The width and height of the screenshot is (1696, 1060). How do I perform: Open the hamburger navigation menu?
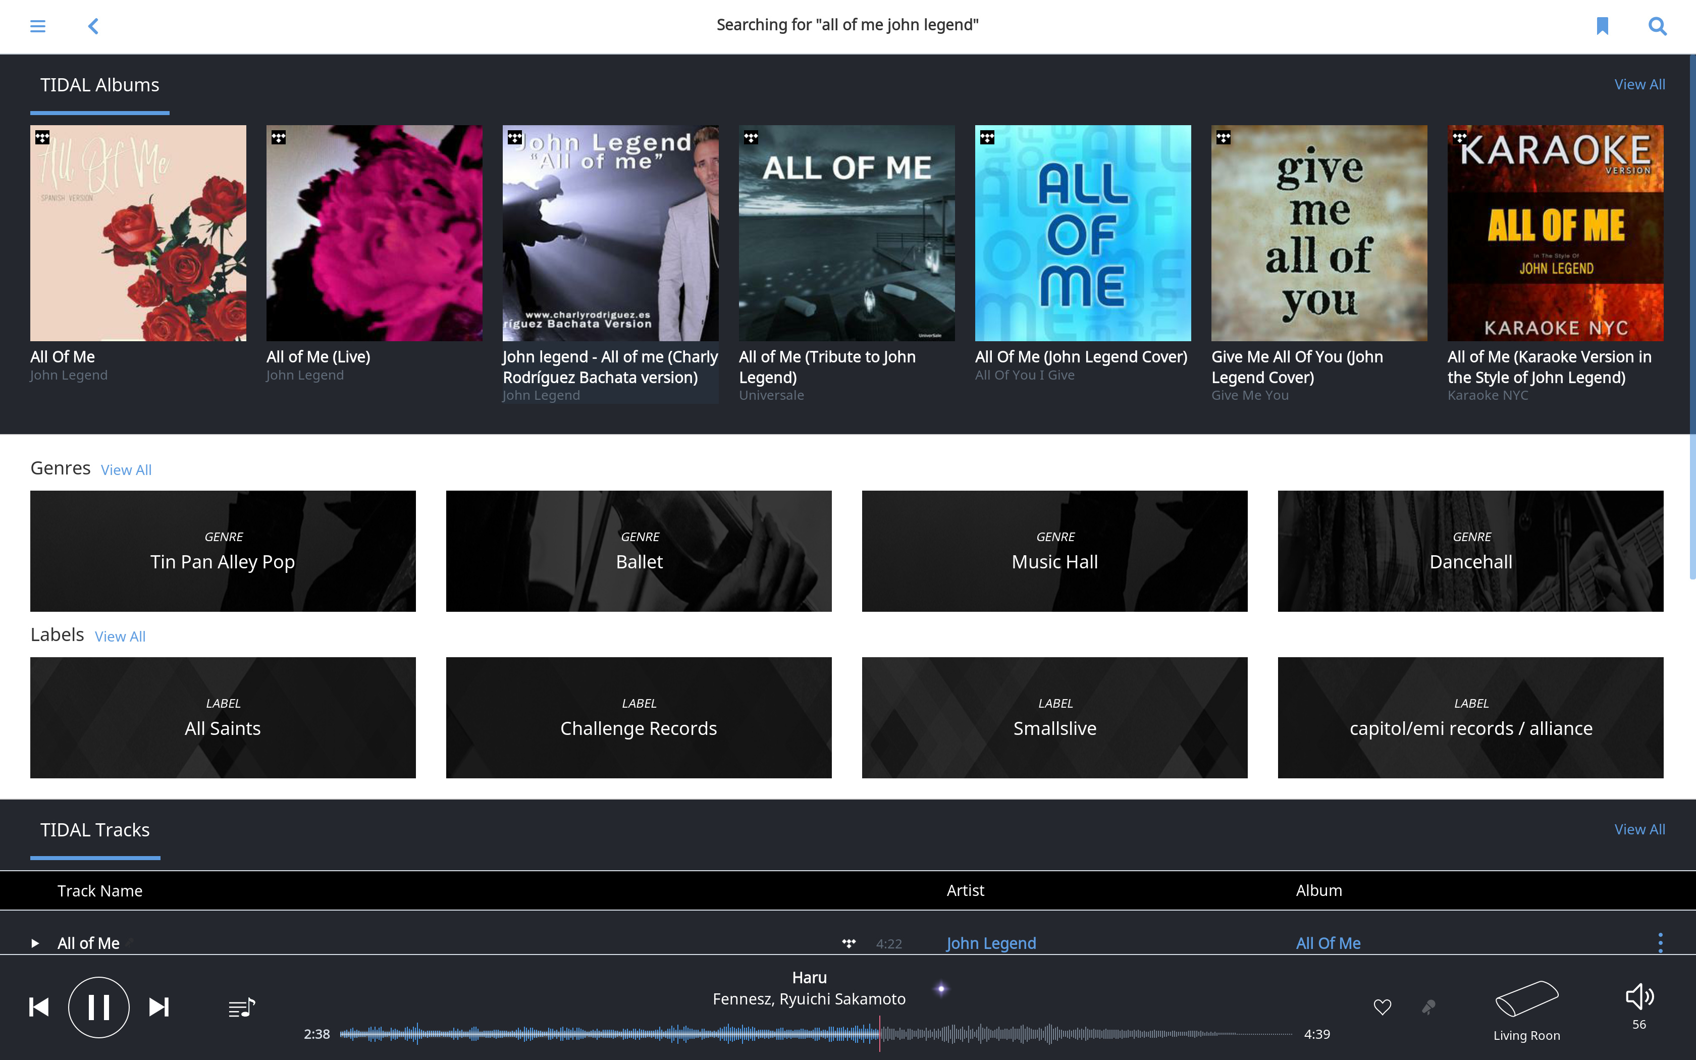(38, 26)
